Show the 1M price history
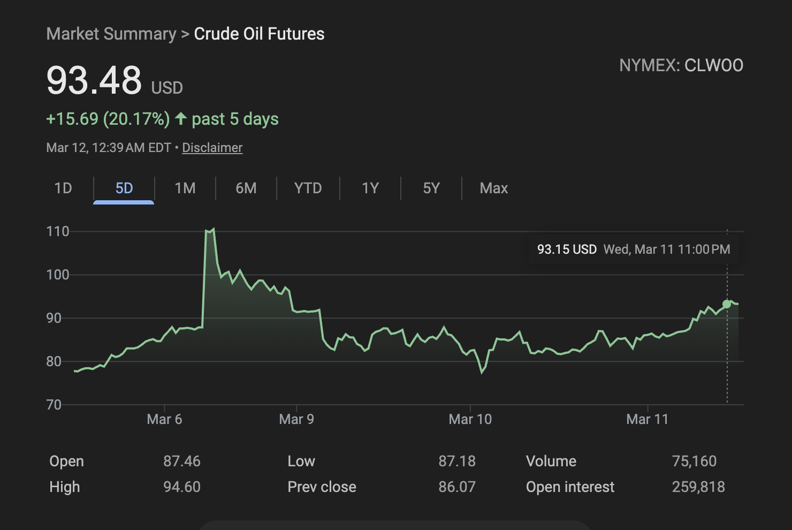Viewport: 792px width, 530px height. point(185,188)
